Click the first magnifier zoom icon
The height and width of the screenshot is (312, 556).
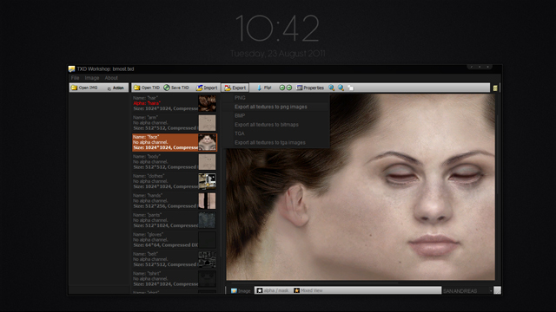[332, 88]
